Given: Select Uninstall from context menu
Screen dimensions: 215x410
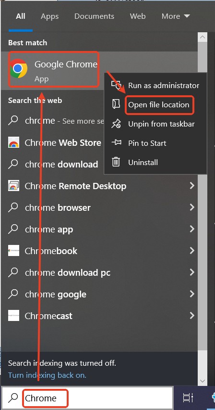Looking at the screenshot, I should (x=155, y=162).
